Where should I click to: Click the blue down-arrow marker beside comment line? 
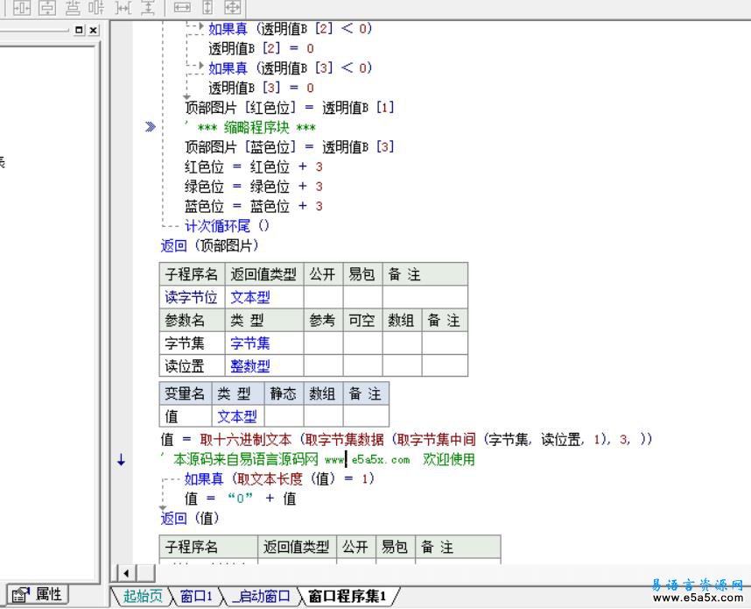pos(121,460)
